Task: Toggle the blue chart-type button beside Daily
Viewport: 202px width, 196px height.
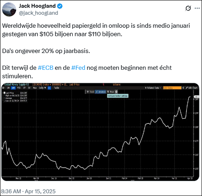Action: pyautogui.click(x=49, y=88)
